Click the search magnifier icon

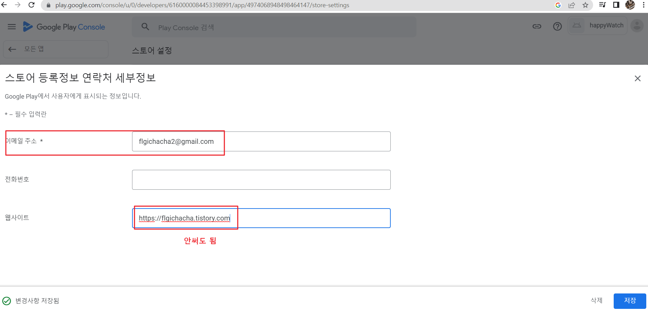coord(145,27)
